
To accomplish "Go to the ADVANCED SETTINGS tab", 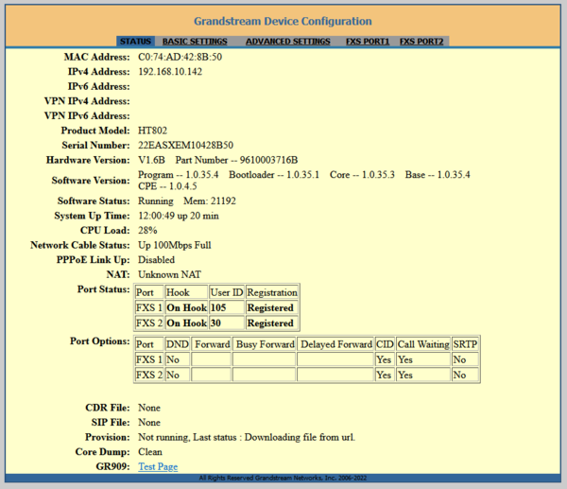I will [x=287, y=42].
